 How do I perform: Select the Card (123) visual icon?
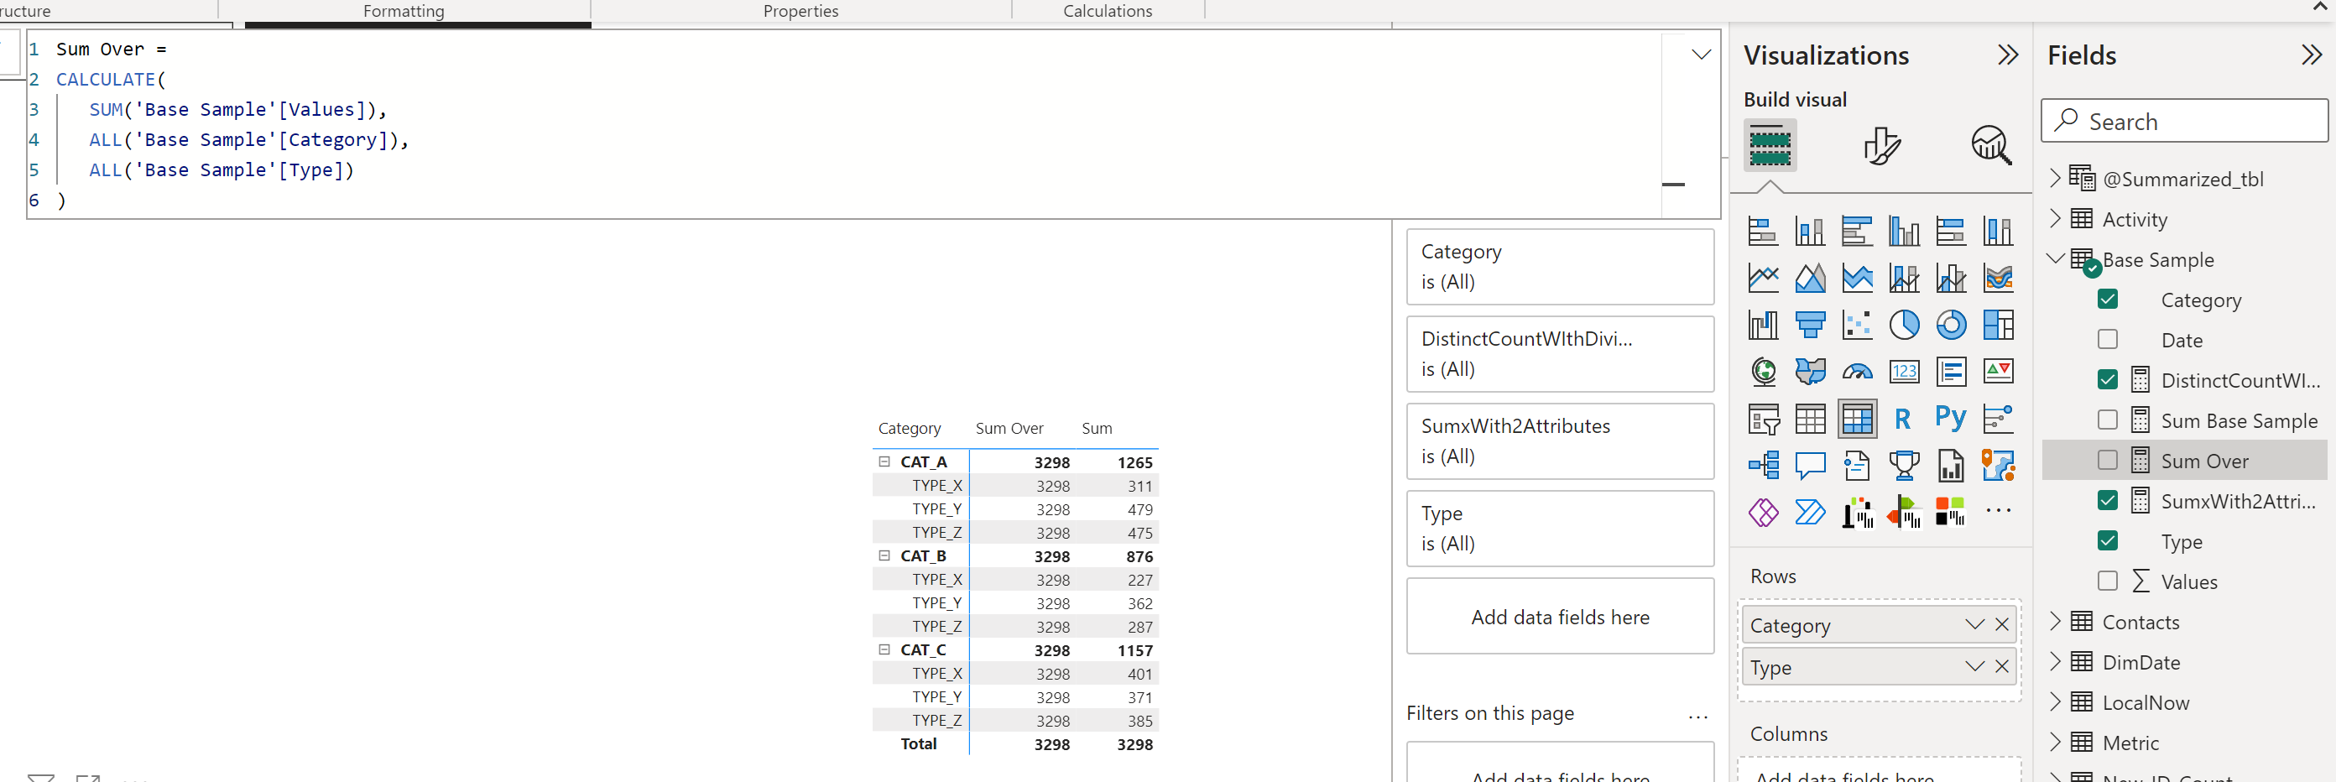(1903, 372)
